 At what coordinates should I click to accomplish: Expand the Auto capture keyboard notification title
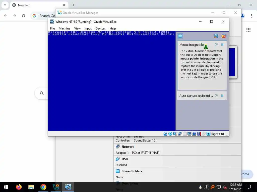click(196, 96)
